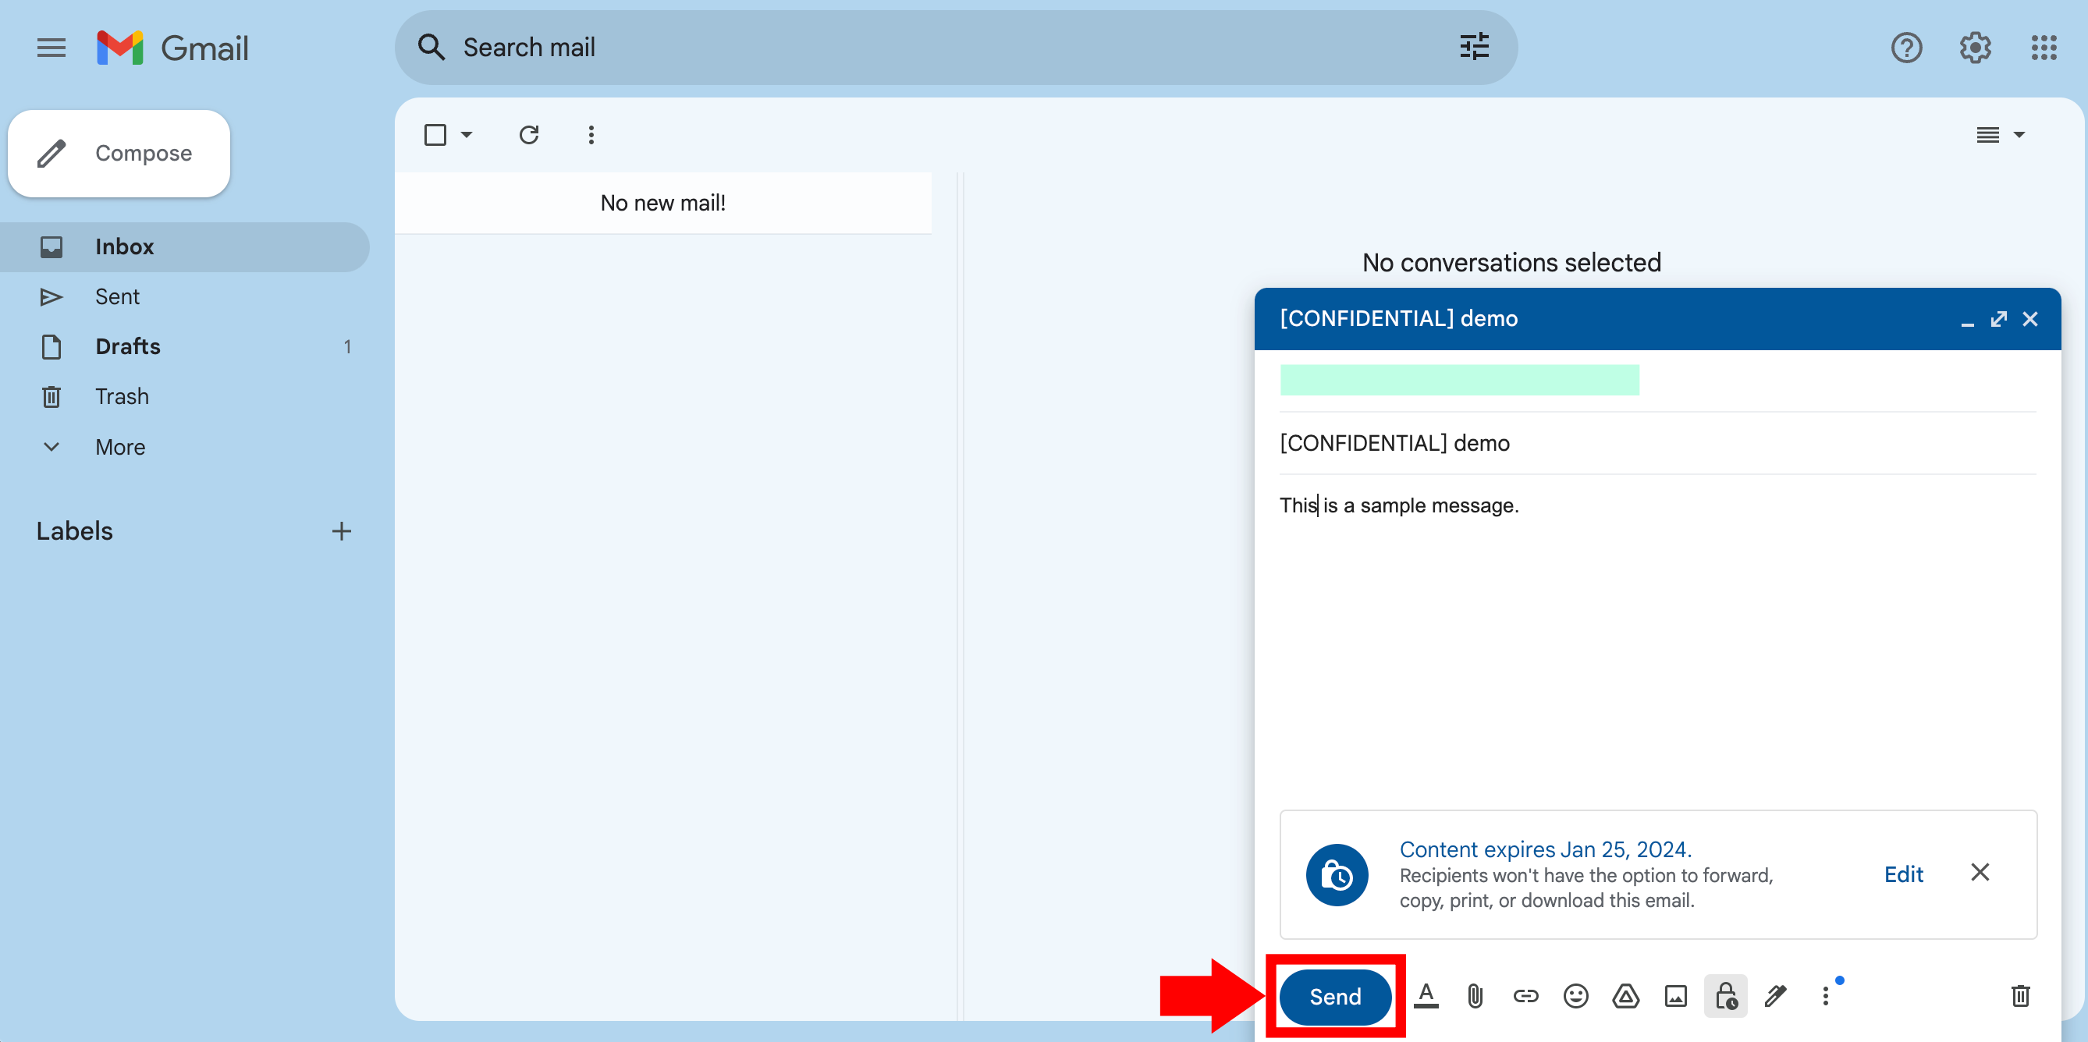Open text formatting options icon
Image resolution: width=2088 pixels, height=1042 pixels.
(1426, 996)
